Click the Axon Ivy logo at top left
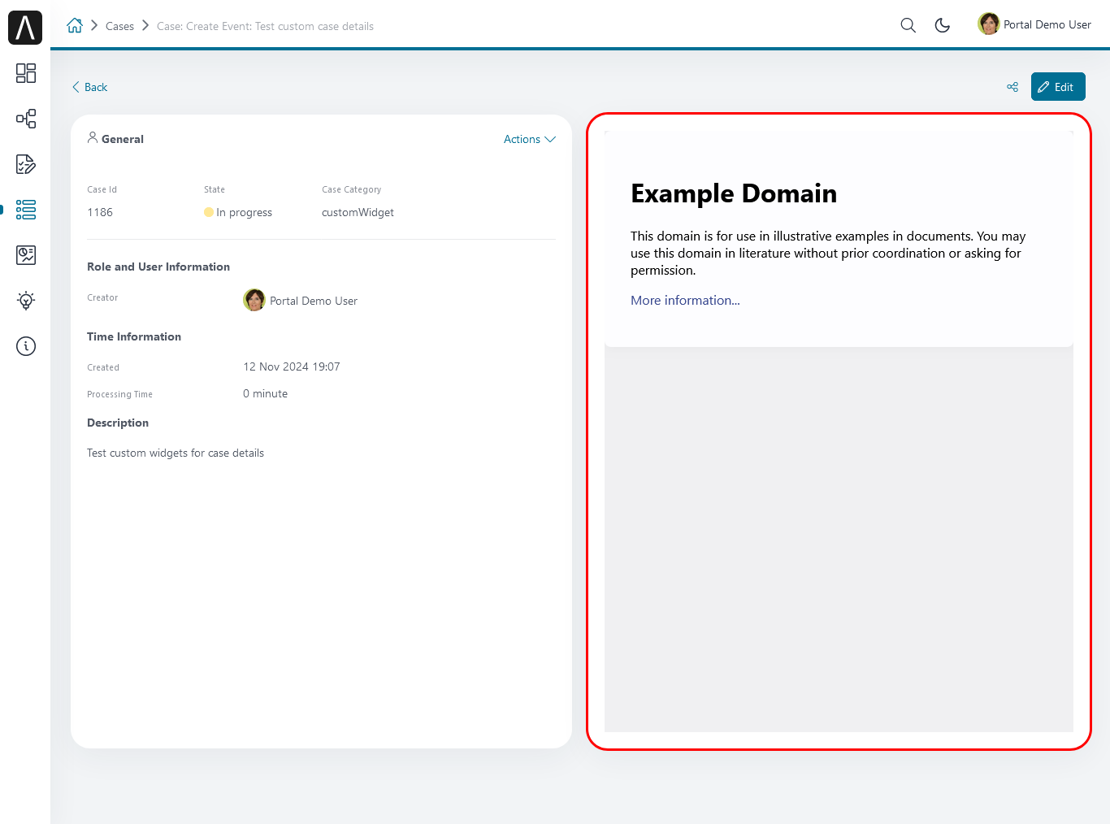Viewport: 1110px width, 824px height. (25, 28)
